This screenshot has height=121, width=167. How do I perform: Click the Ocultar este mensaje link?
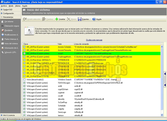point(94,40)
